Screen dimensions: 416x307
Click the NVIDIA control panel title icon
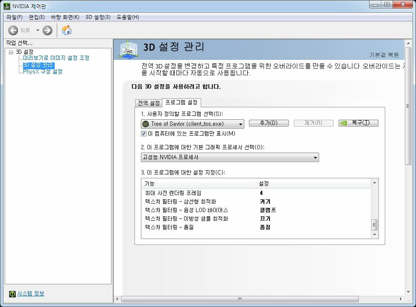click(7, 6)
